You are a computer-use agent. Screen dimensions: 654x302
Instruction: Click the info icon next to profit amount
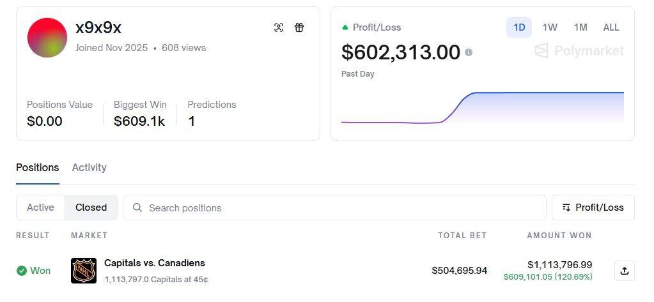(x=469, y=52)
